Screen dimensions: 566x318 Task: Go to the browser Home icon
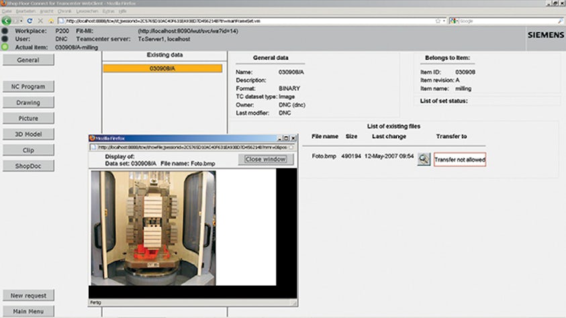[51, 21]
